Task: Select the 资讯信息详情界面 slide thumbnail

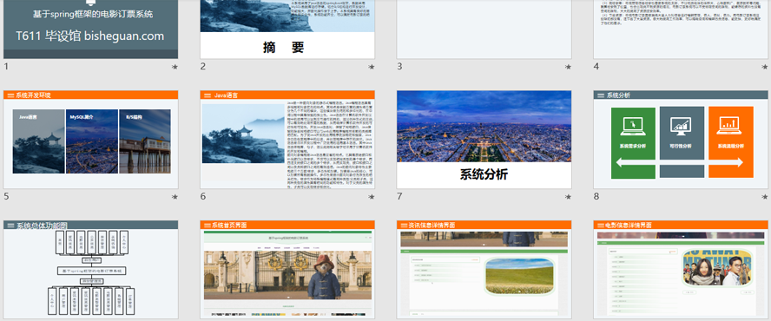Action: coord(484,270)
